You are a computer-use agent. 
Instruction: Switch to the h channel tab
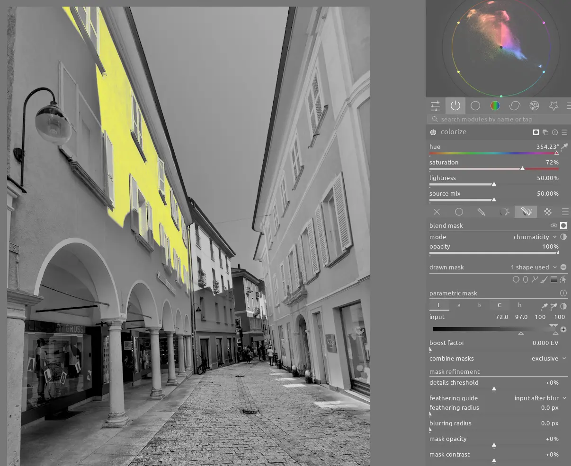click(x=519, y=305)
